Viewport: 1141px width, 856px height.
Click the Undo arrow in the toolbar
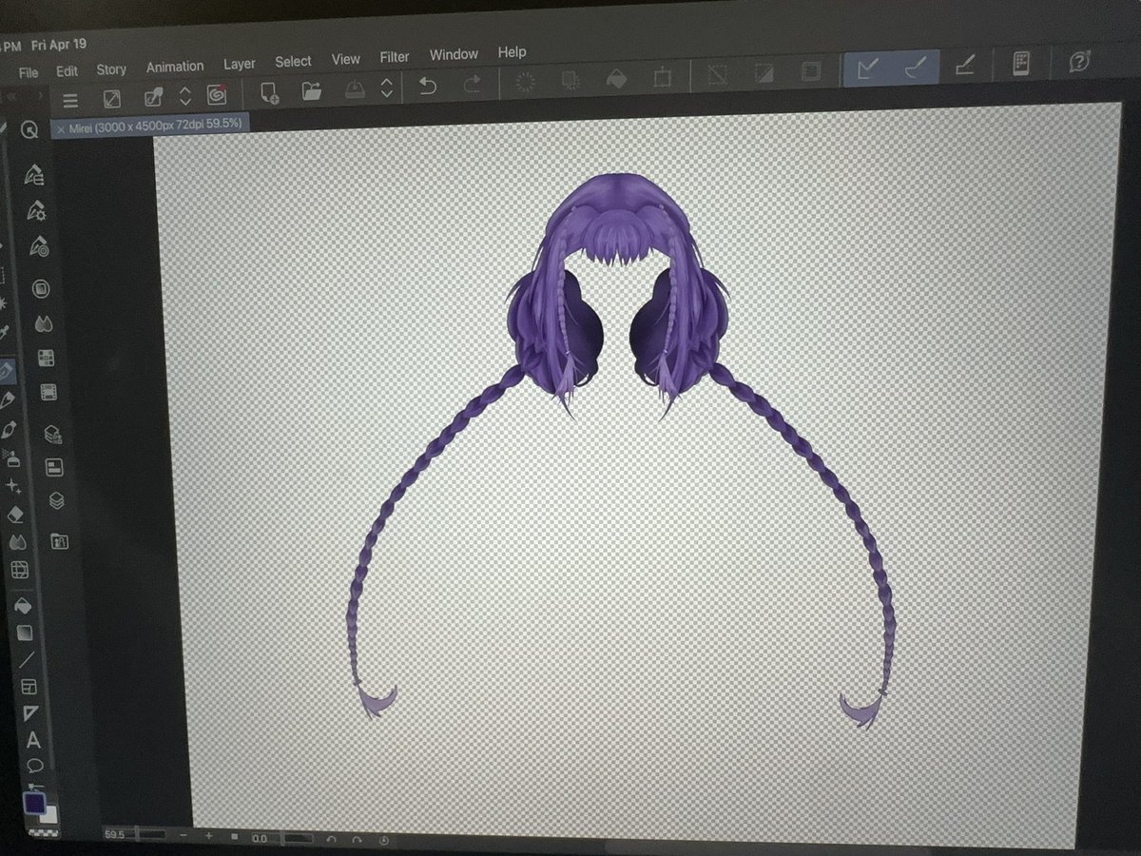click(x=428, y=86)
